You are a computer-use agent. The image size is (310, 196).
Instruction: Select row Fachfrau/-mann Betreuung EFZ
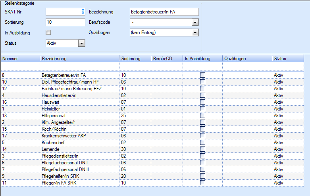coord(152,89)
